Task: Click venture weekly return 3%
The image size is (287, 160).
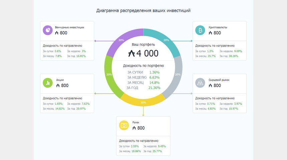Action: coord(84,51)
